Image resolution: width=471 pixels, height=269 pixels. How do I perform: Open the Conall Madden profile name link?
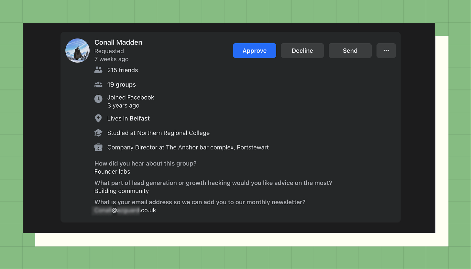(118, 42)
